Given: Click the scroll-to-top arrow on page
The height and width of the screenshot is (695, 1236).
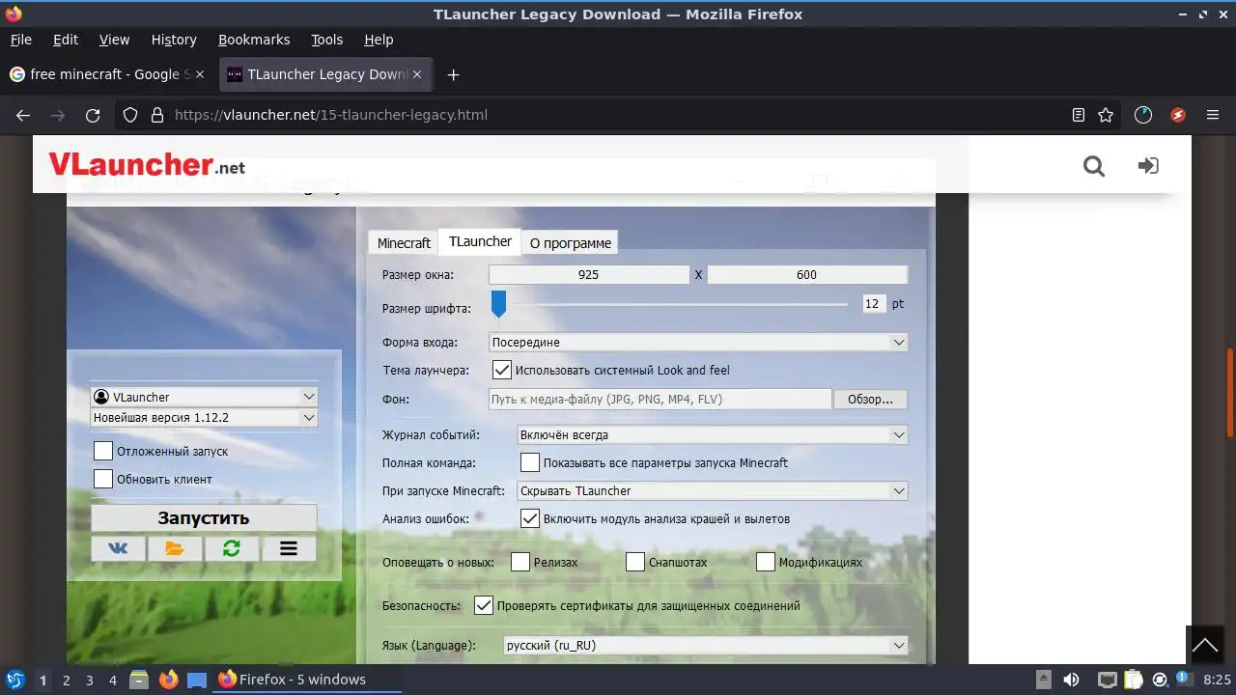Looking at the screenshot, I should [x=1204, y=645].
